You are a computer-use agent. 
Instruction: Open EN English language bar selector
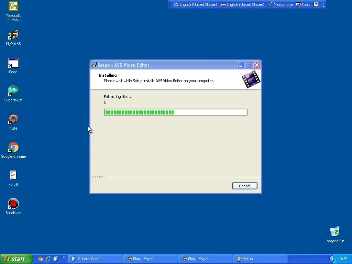pos(195,4)
